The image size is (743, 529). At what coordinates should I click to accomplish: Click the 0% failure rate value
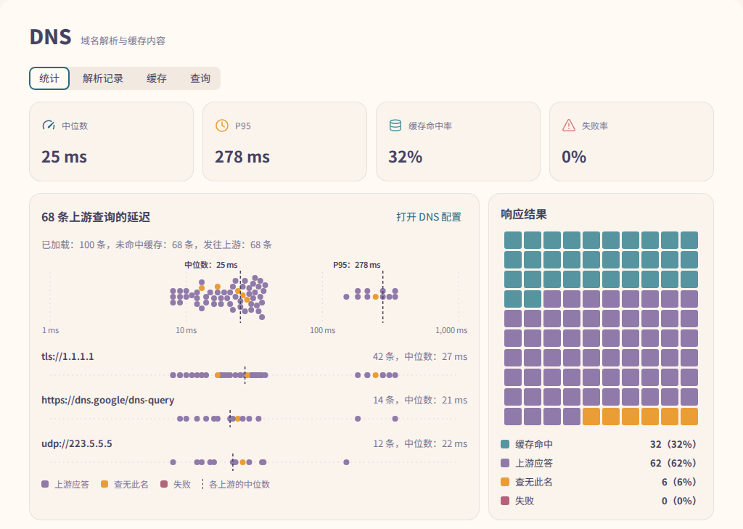[x=574, y=157]
